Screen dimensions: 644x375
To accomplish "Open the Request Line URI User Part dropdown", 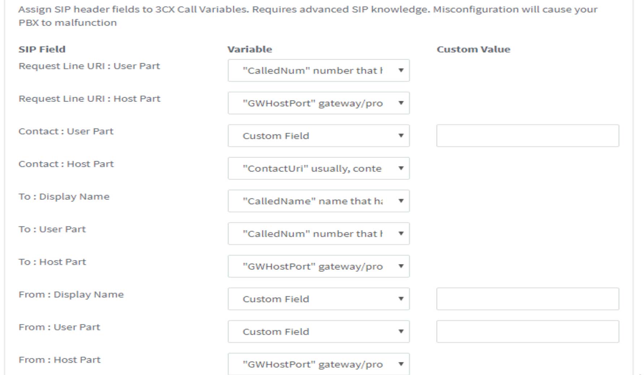I will (318, 70).
